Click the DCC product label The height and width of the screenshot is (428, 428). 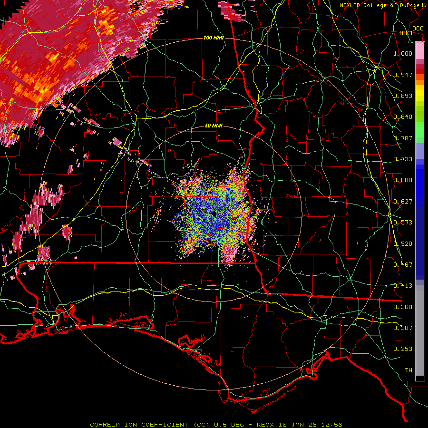click(418, 29)
